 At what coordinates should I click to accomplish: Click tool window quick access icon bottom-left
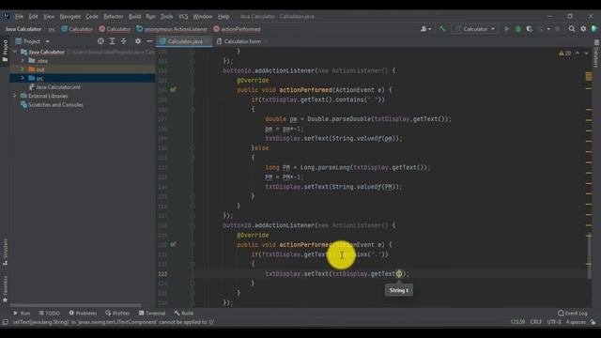pyautogui.click(x=5, y=322)
